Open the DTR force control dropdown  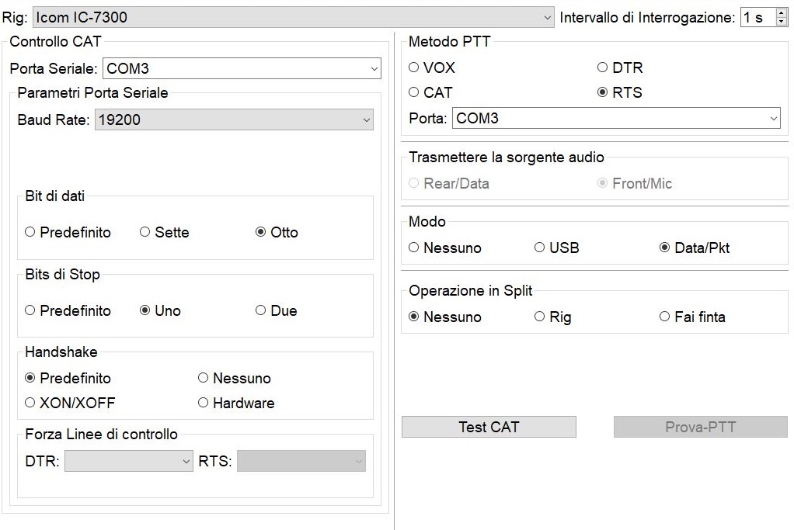coord(128,461)
